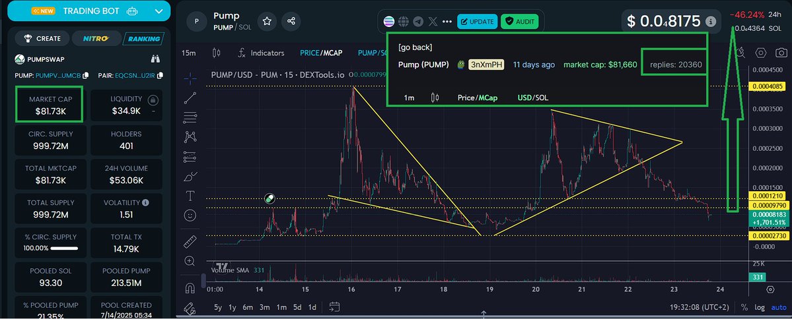Toggle auto scale
This screenshot has width=792, height=319.
779,307
